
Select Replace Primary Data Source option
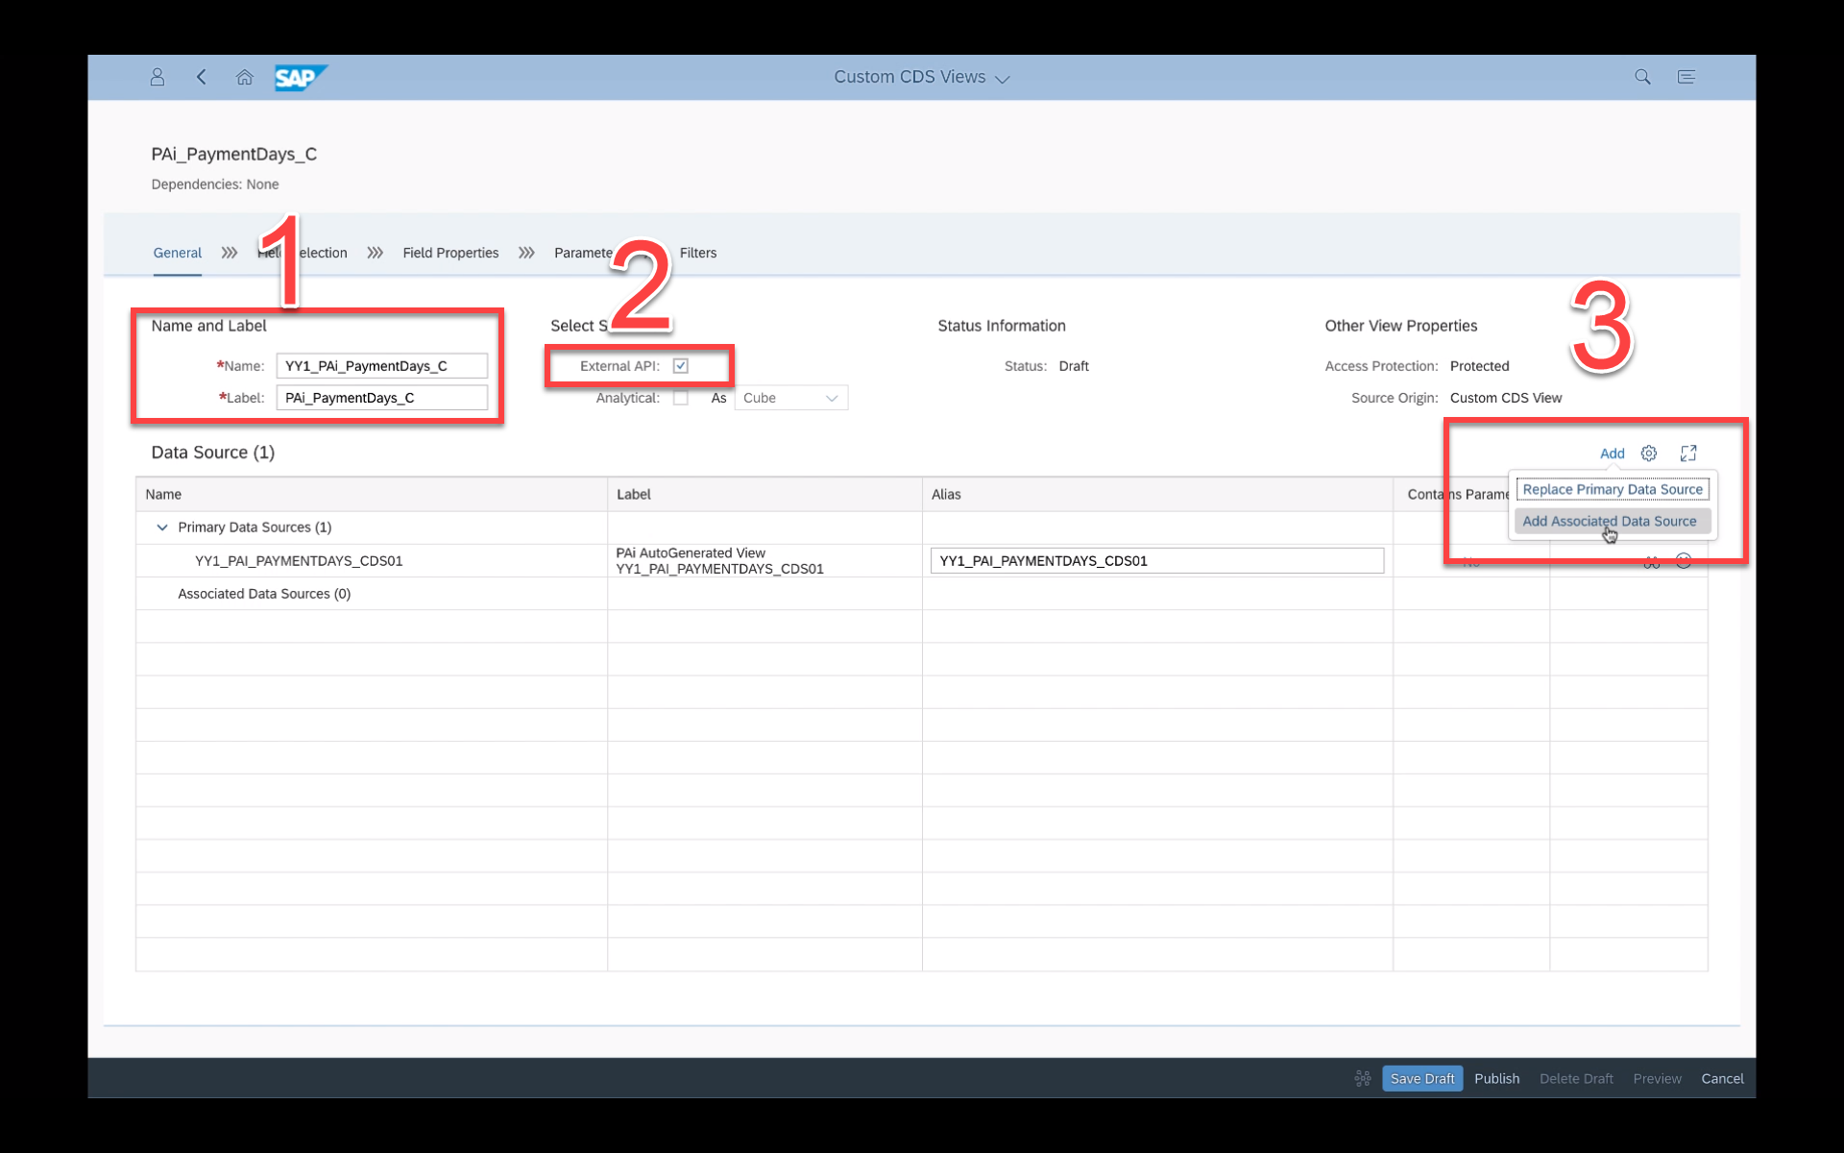[x=1613, y=489]
